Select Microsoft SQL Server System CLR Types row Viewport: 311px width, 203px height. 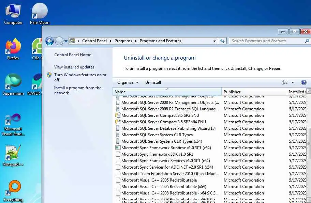(209, 135)
